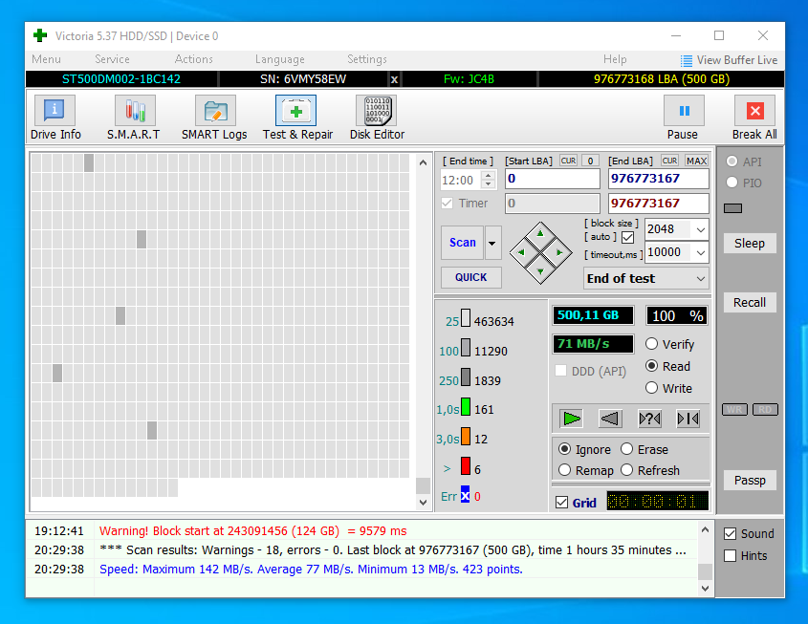Click the orange 3,0s block color swatch
808x624 pixels.
[x=466, y=436]
